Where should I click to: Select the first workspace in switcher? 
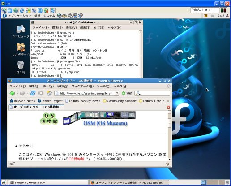[204, 182]
